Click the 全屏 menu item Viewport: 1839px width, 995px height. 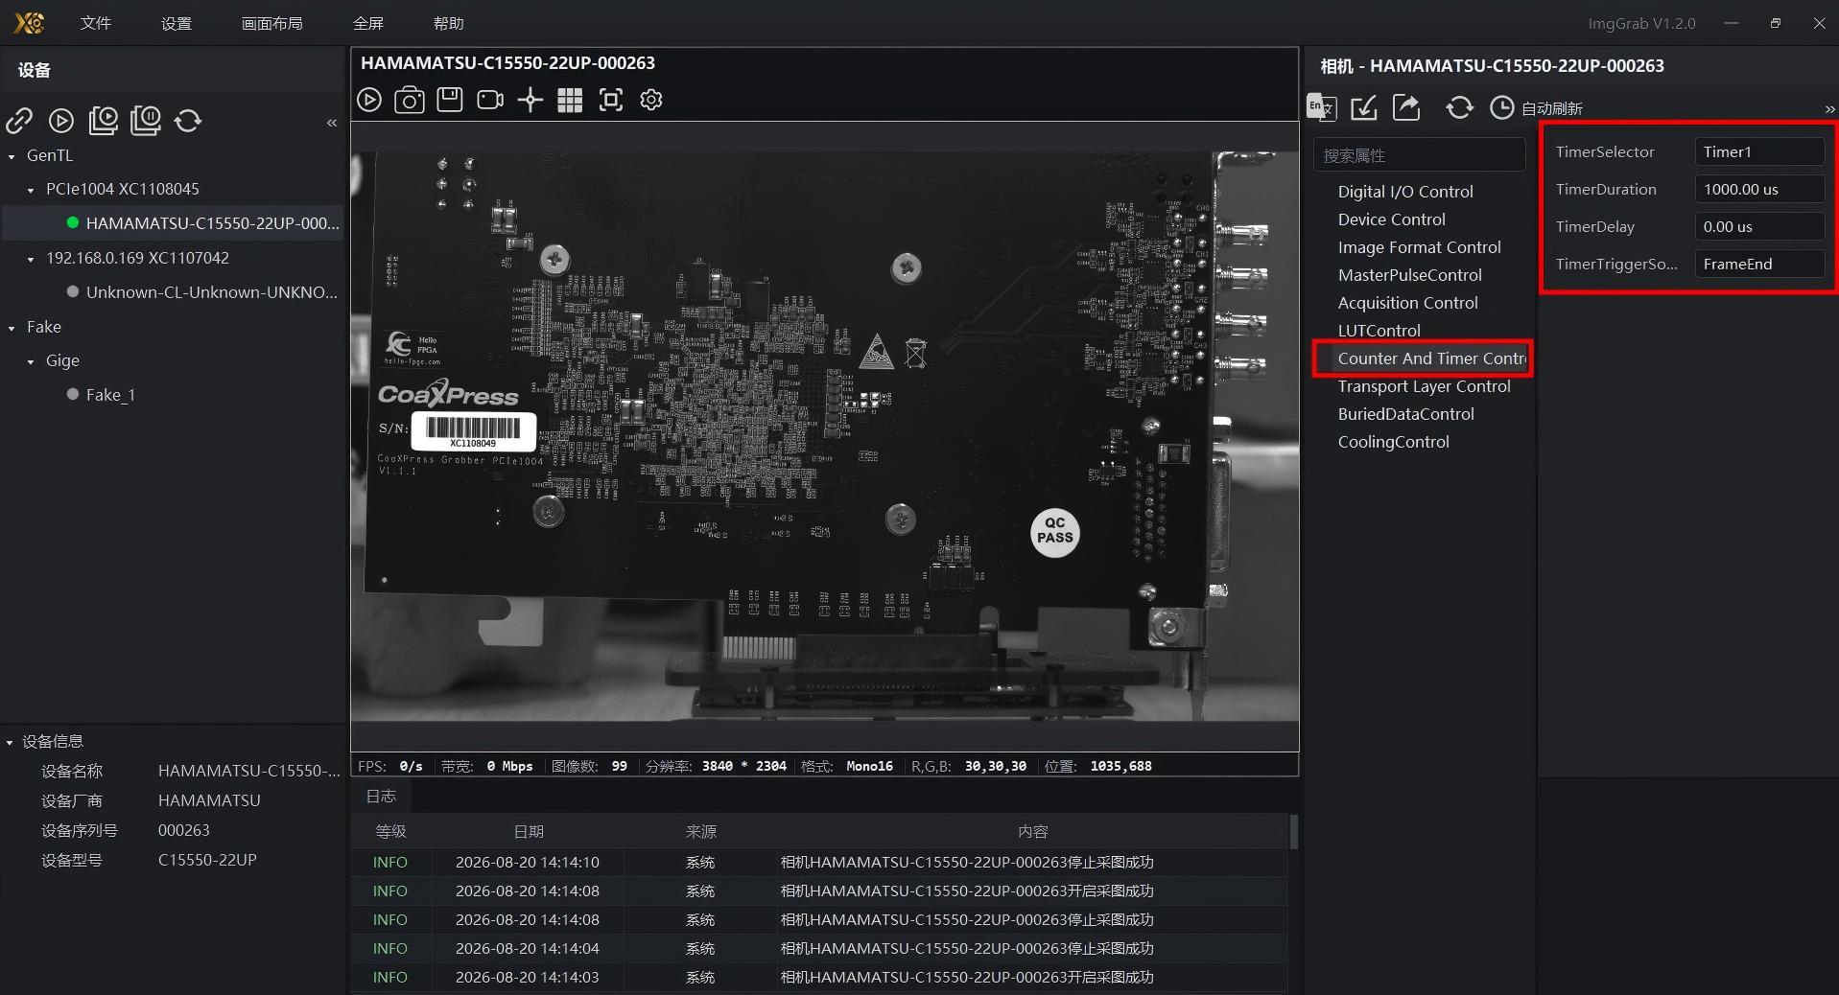coord(368,23)
